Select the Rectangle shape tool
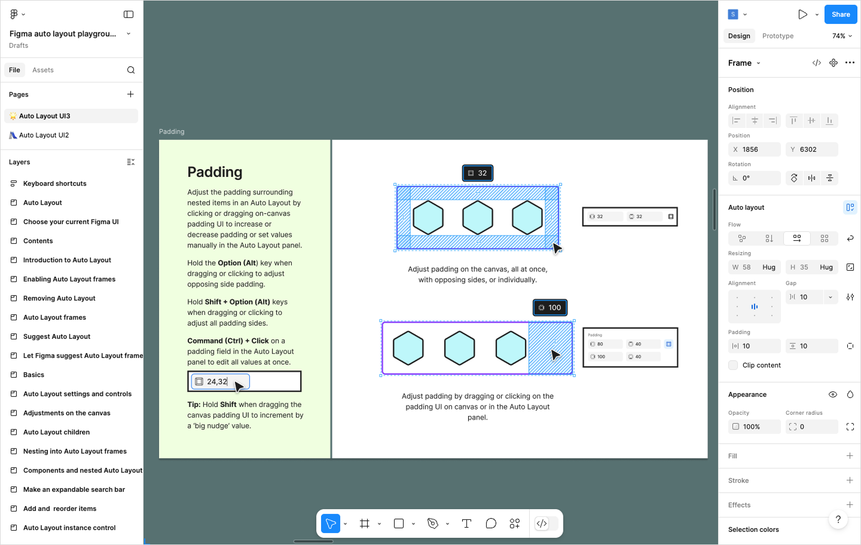 398,523
